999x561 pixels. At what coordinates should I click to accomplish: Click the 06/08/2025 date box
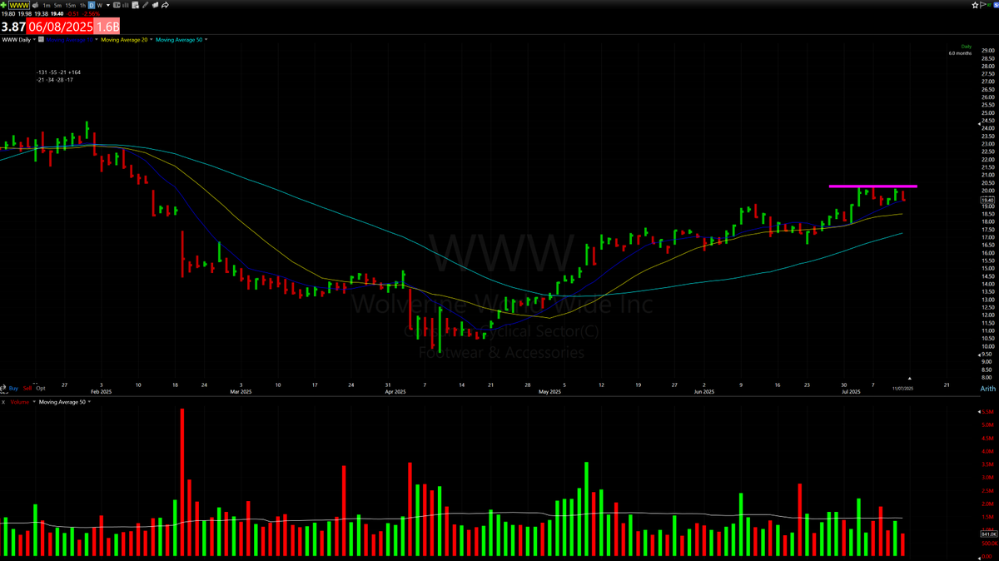[x=60, y=27]
